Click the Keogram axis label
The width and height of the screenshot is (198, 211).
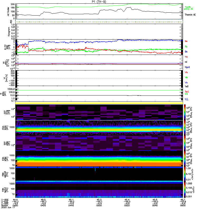coord(9,31)
